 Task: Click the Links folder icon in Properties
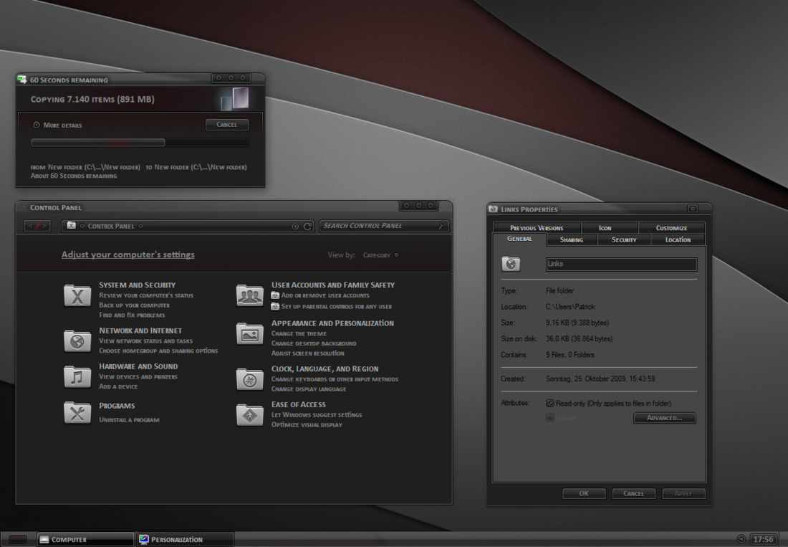[x=511, y=263]
